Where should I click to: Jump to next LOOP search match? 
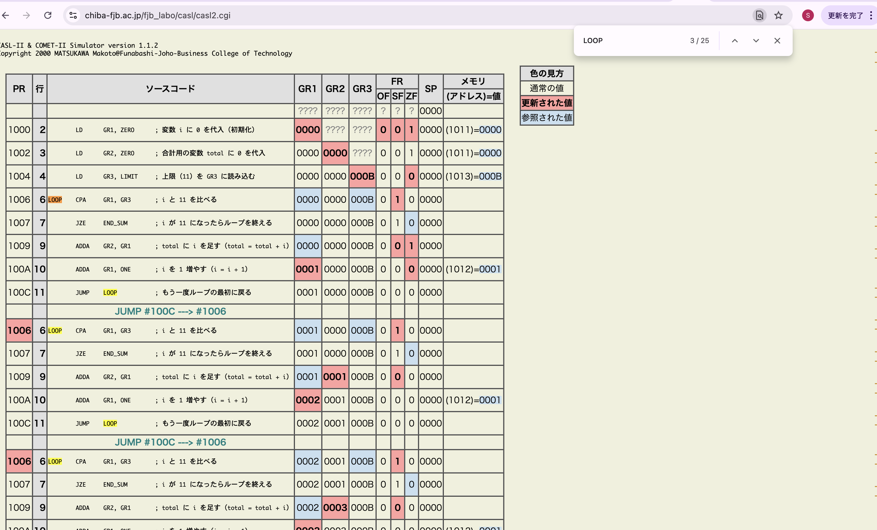click(756, 41)
